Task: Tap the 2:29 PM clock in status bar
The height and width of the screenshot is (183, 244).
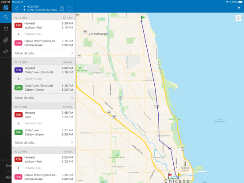Action: point(5,2)
